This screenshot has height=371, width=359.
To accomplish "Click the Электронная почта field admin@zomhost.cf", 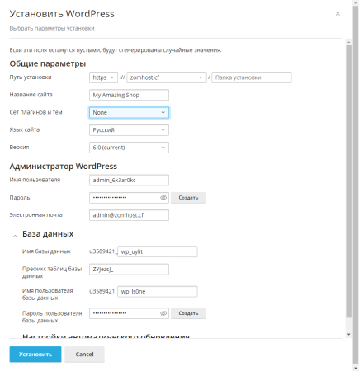I will [129, 215].
